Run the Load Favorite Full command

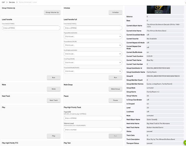(116, 78)
